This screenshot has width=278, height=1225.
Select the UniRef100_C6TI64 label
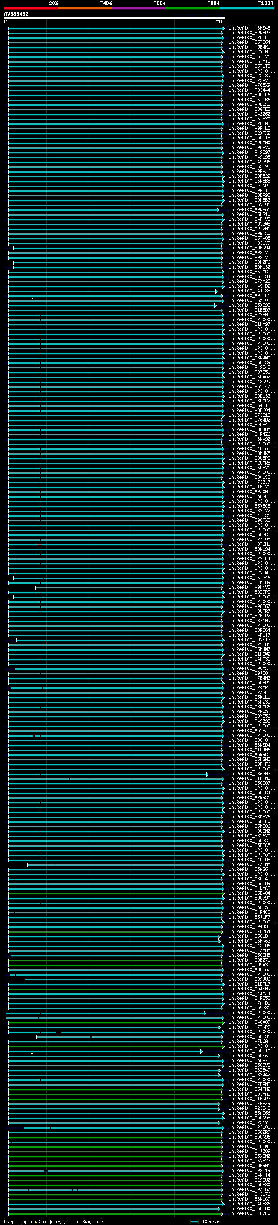pyautogui.click(x=249, y=42)
